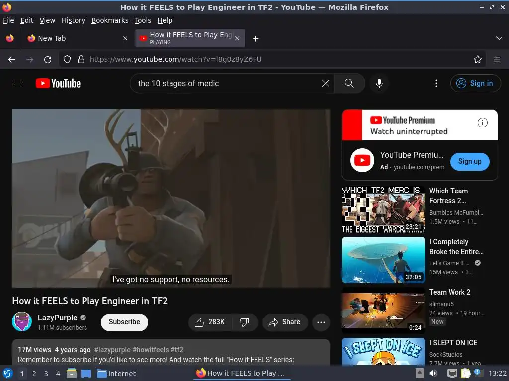The width and height of the screenshot is (509, 381).
Task: Open the YouTube Premium round logo
Action: point(362,160)
